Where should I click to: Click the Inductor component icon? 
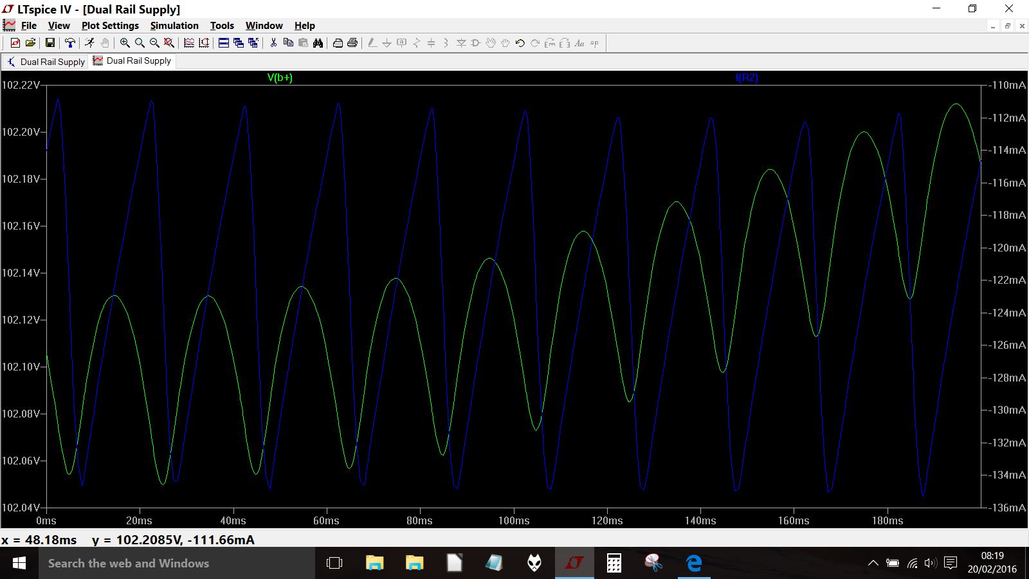[x=446, y=43]
